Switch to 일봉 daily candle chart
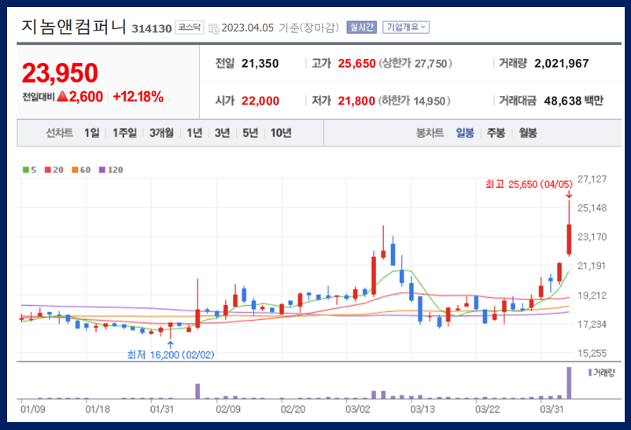The image size is (631, 430). [x=465, y=133]
